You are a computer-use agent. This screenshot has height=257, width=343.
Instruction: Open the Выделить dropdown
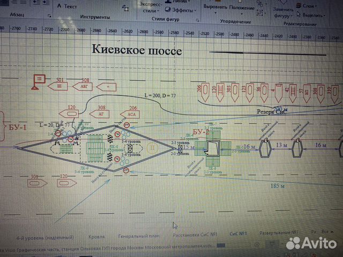pyautogui.click(x=311, y=15)
